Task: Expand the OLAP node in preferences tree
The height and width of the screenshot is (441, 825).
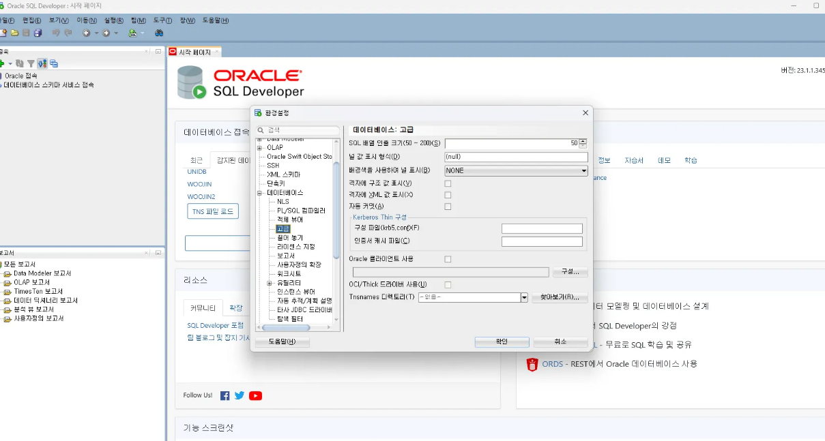Action: coord(259,147)
